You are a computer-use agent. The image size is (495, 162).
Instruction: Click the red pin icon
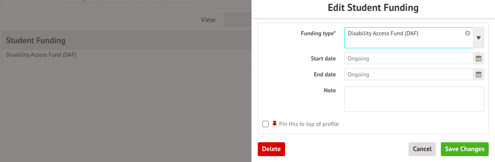pyautogui.click(x=274, y=124)
